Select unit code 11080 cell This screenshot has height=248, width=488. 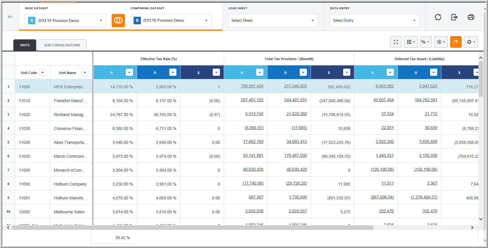coord(32,170)
